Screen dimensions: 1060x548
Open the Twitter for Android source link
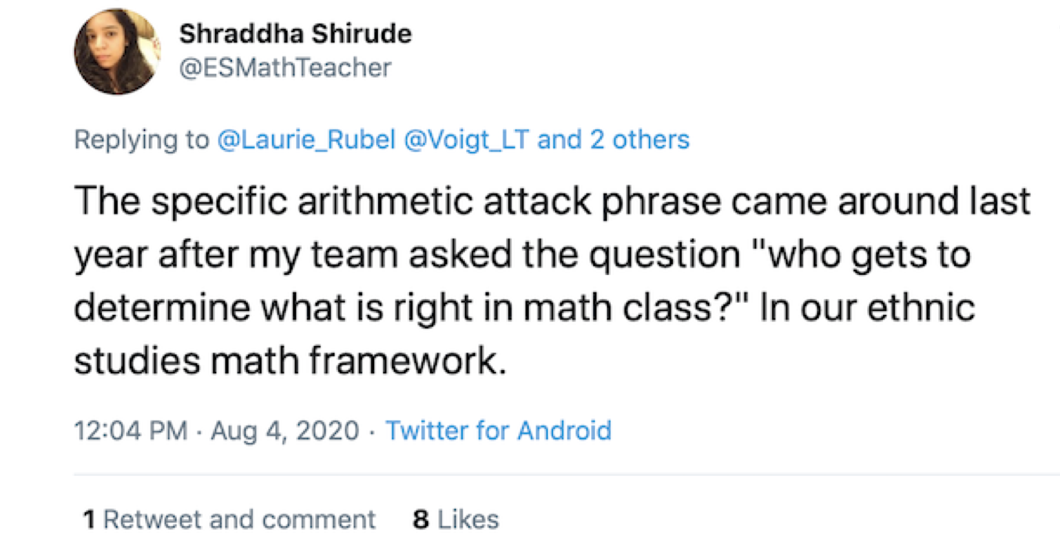point(498,430)
